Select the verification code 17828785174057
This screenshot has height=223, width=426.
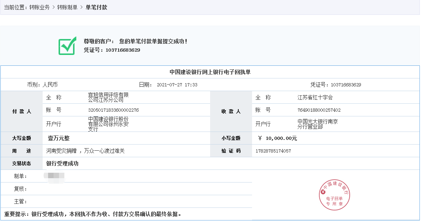(273, 151)
